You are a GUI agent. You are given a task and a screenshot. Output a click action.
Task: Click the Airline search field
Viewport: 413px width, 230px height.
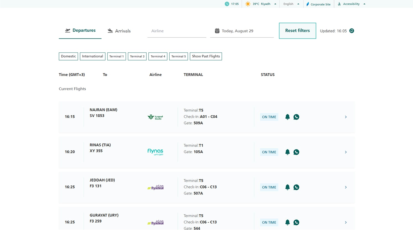177,31
